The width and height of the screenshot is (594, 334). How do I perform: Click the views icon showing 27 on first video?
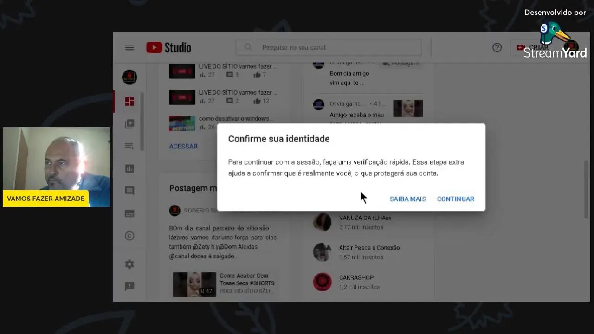click(x=202, y=75)
